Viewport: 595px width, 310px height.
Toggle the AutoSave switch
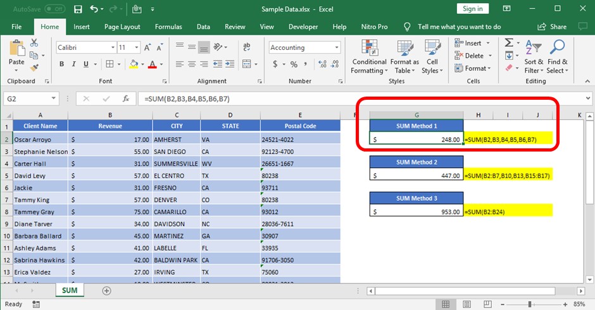click(x=55, y=9)
